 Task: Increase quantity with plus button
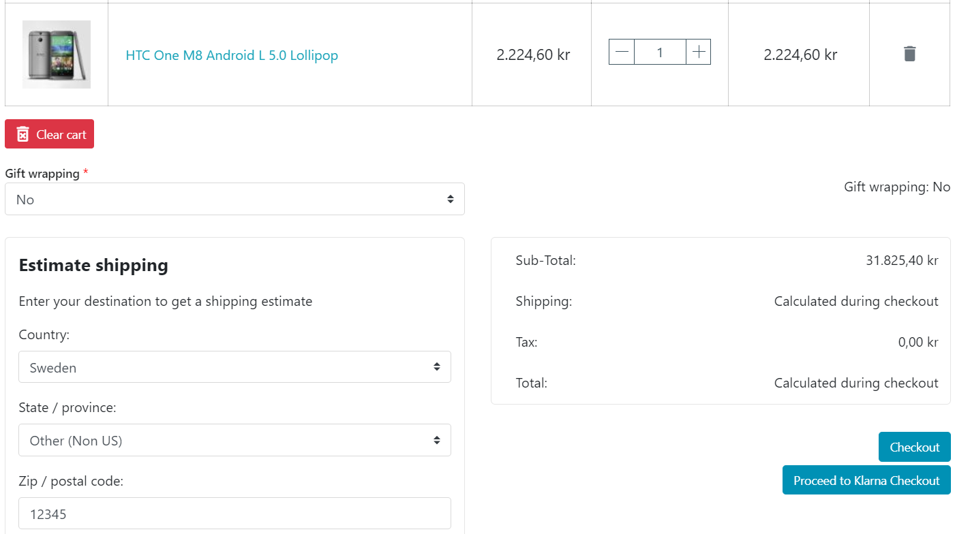(698, 52)
